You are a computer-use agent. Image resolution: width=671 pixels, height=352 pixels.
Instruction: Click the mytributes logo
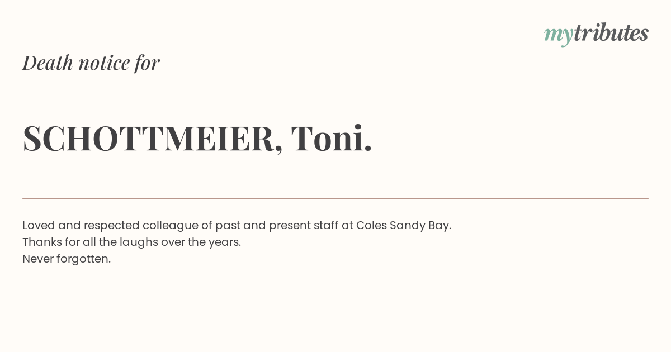pos(596,34)
